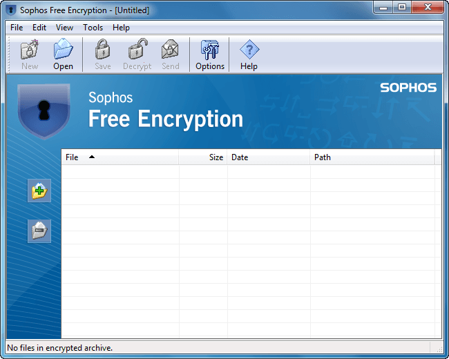
Task: Open the Edit menu
Action: click(x=39, y=28)
